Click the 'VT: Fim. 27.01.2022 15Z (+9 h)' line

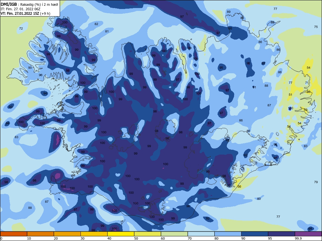click(x=25, y=13)
